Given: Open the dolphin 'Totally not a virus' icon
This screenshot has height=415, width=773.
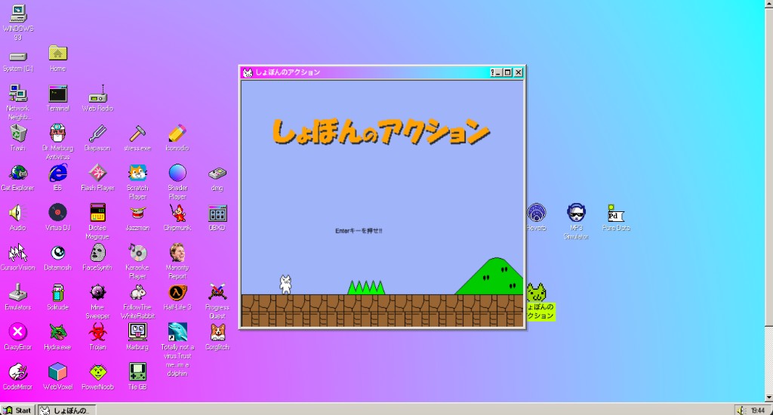Looking at the screenshot, I should [x=177, y=332].
